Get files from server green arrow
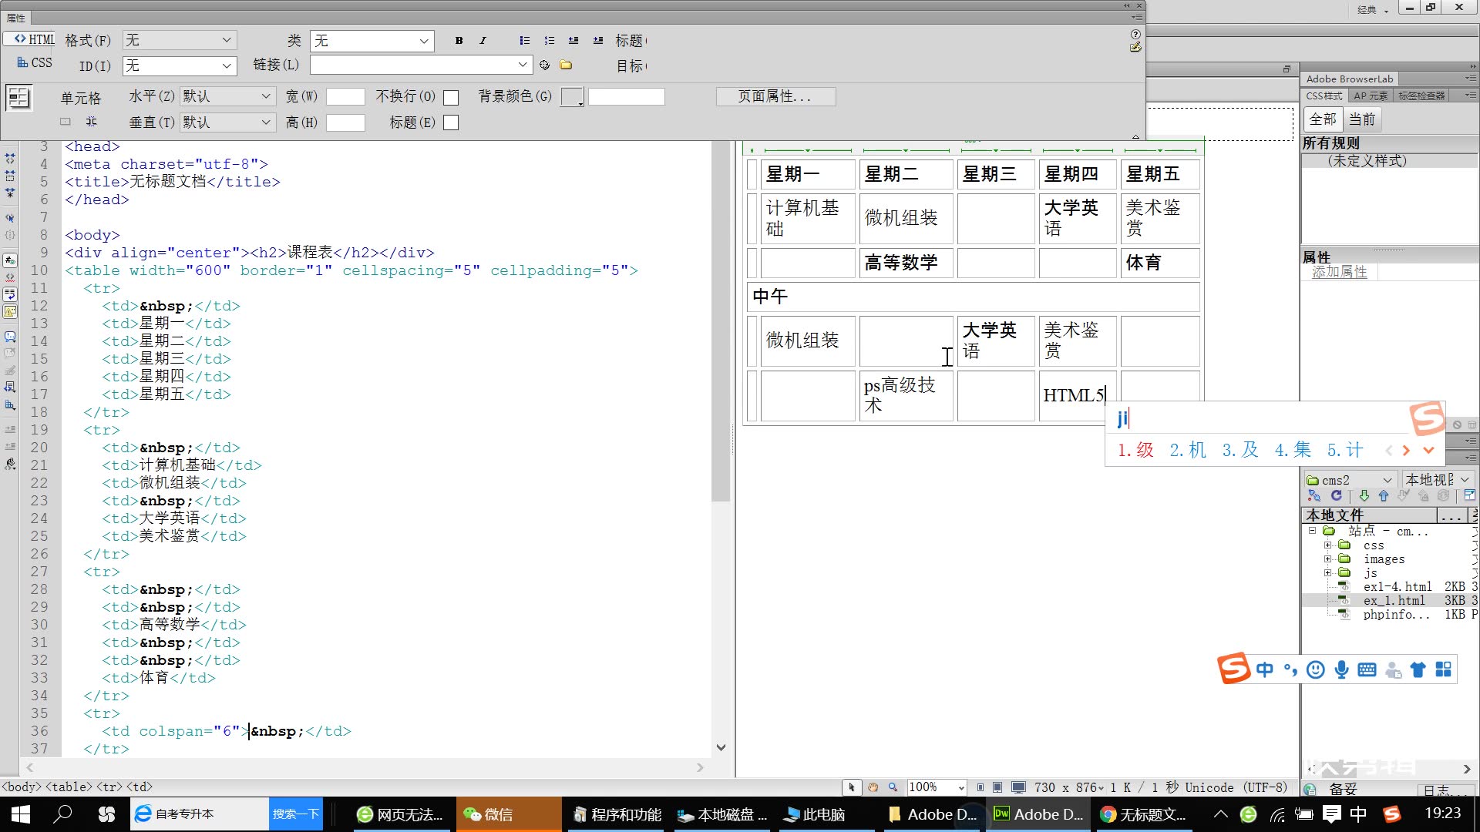The image size is (1480, 832). (x=1364, y=495)
